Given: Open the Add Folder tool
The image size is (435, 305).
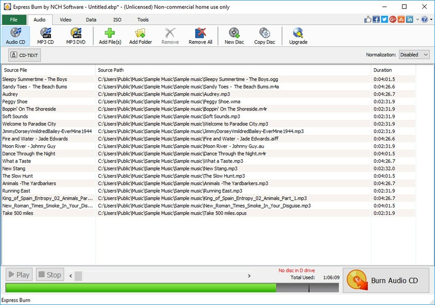Looking at the screenshot, I should click(x=140, y=36).
